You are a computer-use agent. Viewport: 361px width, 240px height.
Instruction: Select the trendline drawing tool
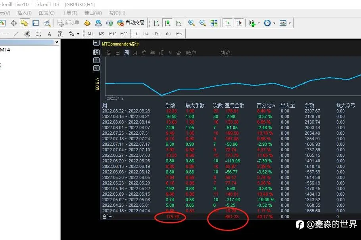(x=16, y=34)
